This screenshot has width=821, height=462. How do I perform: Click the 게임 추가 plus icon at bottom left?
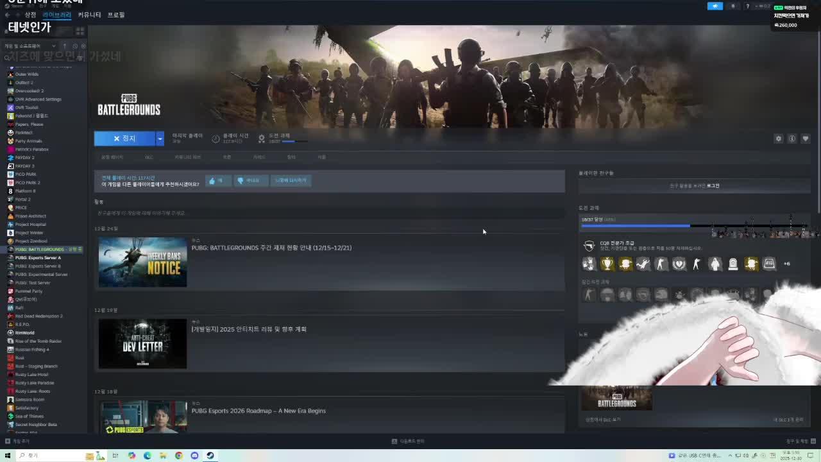[8, 441]
